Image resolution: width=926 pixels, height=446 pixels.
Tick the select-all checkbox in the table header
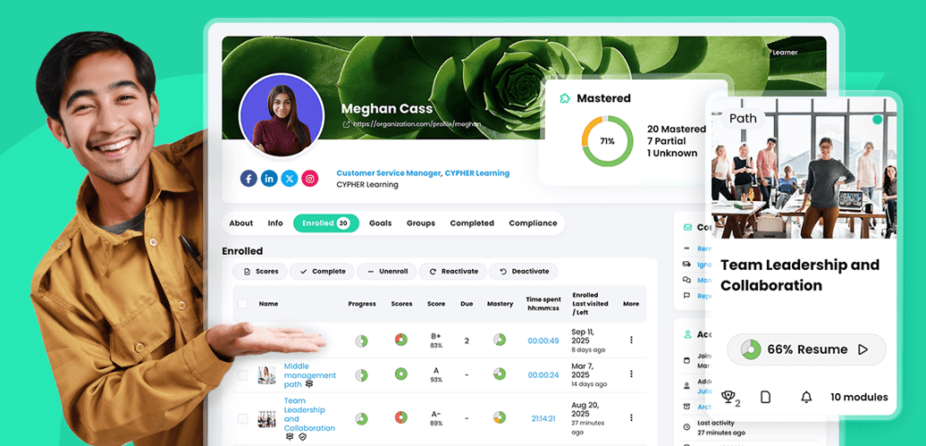pyautogui.click(x=243, y=304)
